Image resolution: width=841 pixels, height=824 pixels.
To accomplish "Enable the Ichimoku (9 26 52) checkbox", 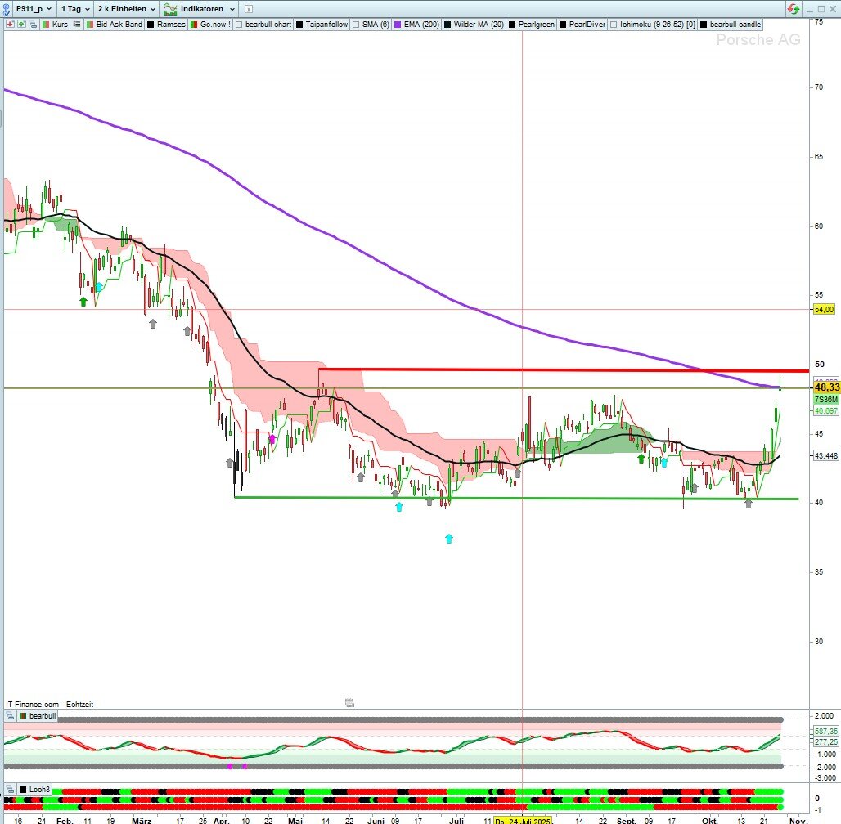I will [614, 25].
